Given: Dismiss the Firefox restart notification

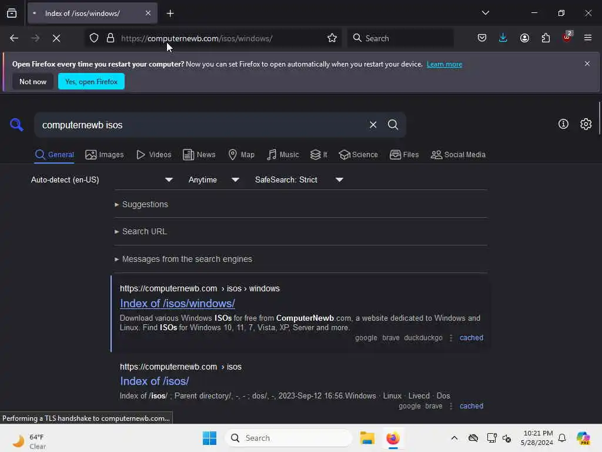Looking at the screenshot, I should 587,64.
